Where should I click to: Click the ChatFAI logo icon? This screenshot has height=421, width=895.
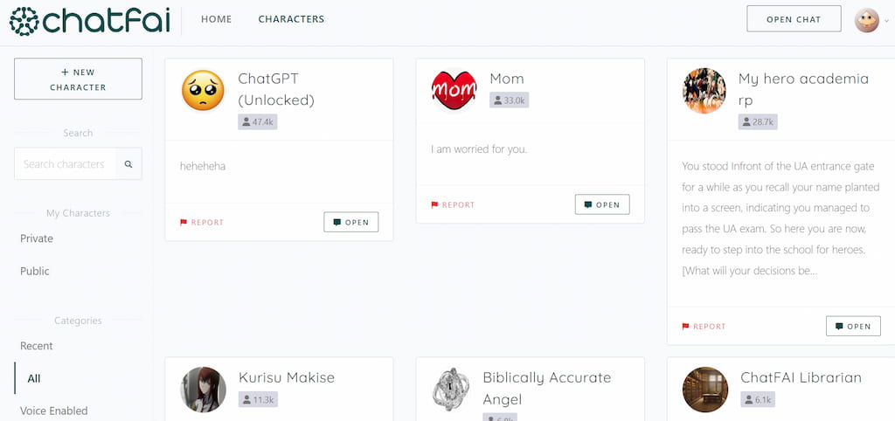24,21
